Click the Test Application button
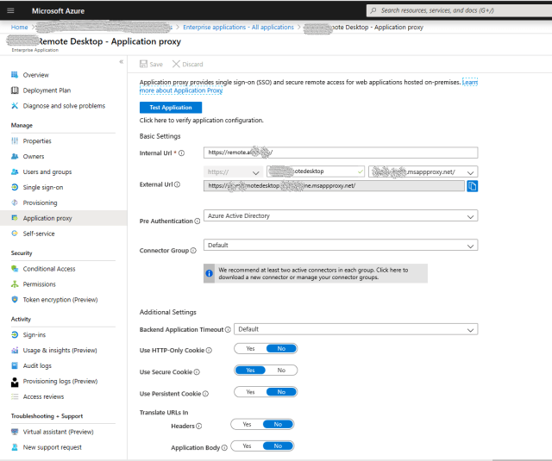Screen dimensions: 552x461 click(x=171, y=108)
